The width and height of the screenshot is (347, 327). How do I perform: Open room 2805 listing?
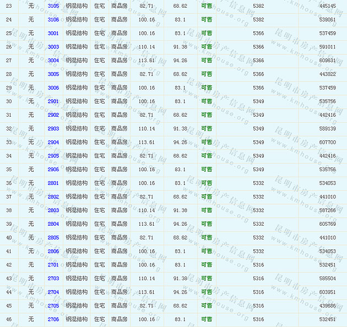[53, 237]
